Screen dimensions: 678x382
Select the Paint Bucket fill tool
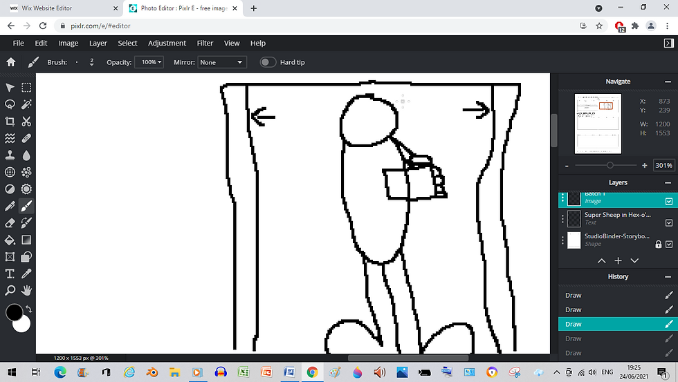point(10,240)
